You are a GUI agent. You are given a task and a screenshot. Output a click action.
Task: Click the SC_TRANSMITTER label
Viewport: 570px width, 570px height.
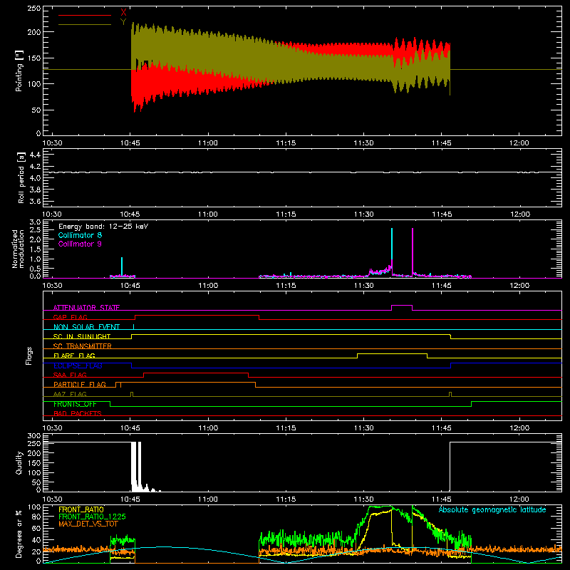(x=83, y=346)
